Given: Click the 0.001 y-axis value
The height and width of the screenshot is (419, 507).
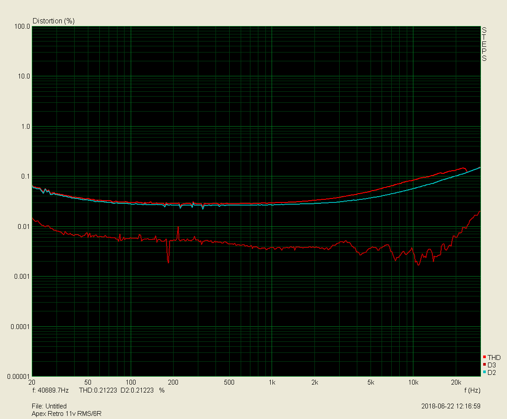Looking at the screenshot, I should pyautogui.click(x=22, y=277).
